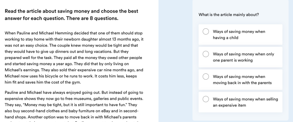This screenshot has height=122, width=293.
Task: Select radio circle for 'having a child' answer
Action: [x=206, y=31]
